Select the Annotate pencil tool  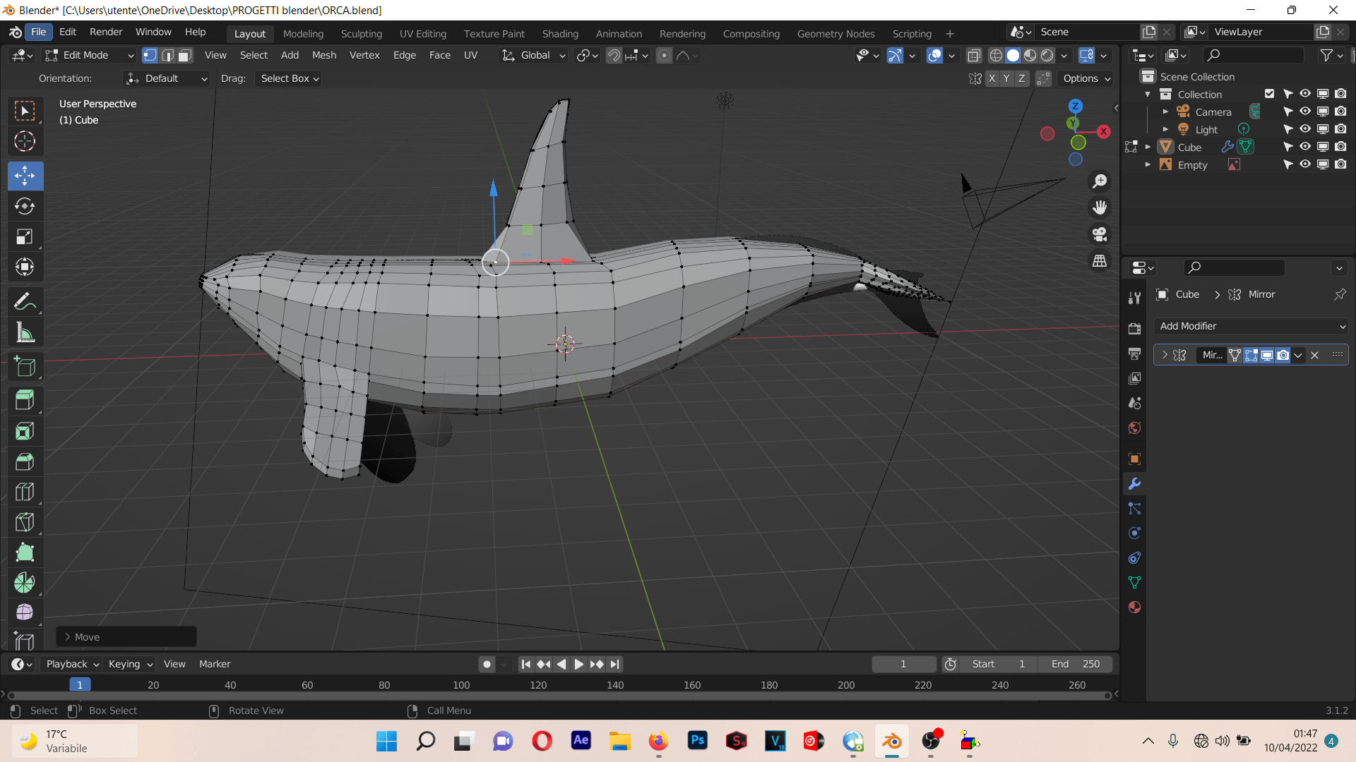(25, 302)
